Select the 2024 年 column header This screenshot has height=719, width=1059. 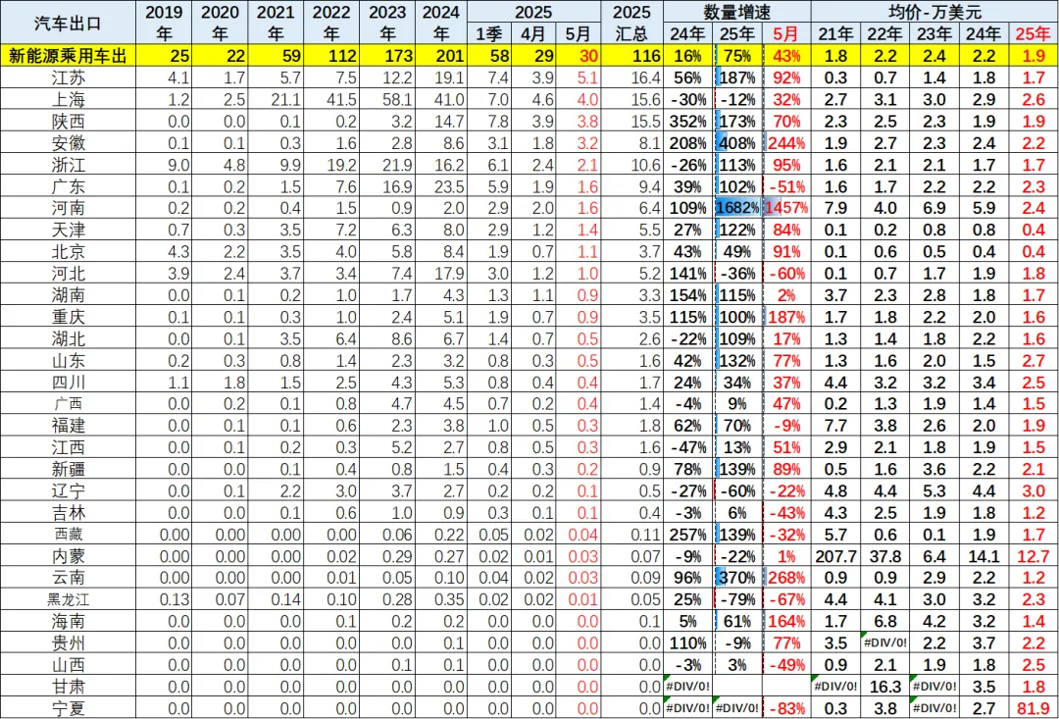click(440, 23)
